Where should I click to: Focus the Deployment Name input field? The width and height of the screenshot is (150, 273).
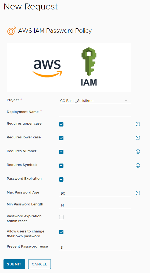point(95,112)
